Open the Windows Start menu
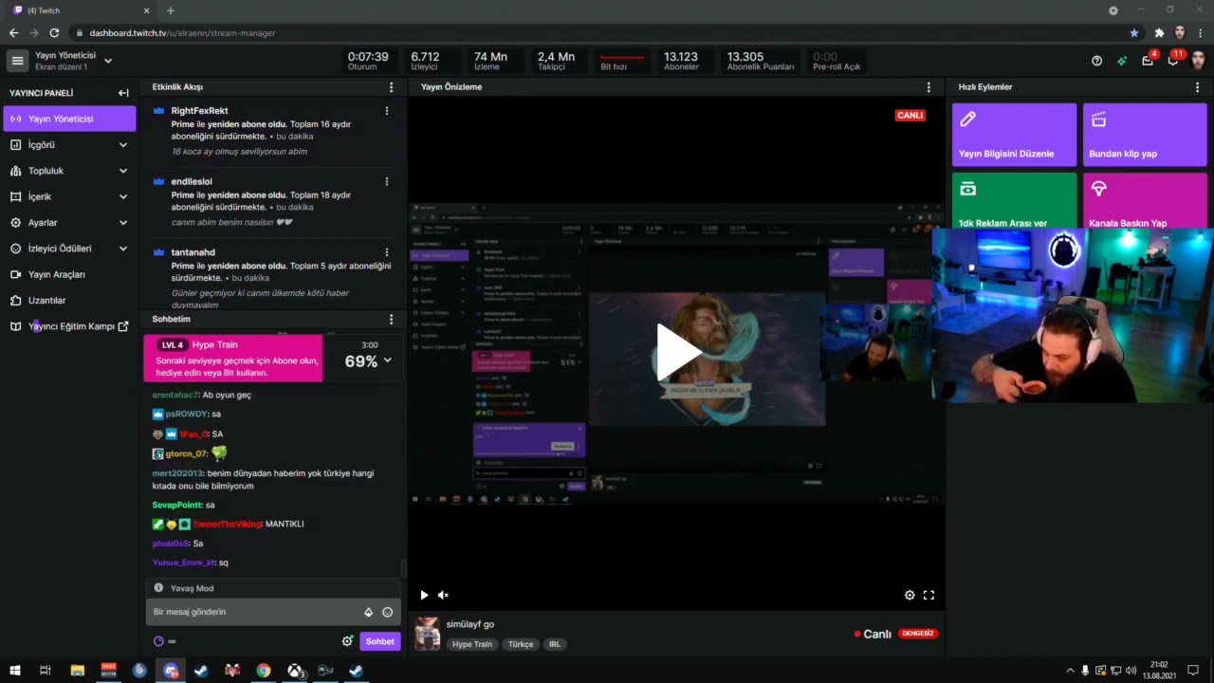Image resolution: width=1214 pixels, height=683 pixels. pos(15,671)
